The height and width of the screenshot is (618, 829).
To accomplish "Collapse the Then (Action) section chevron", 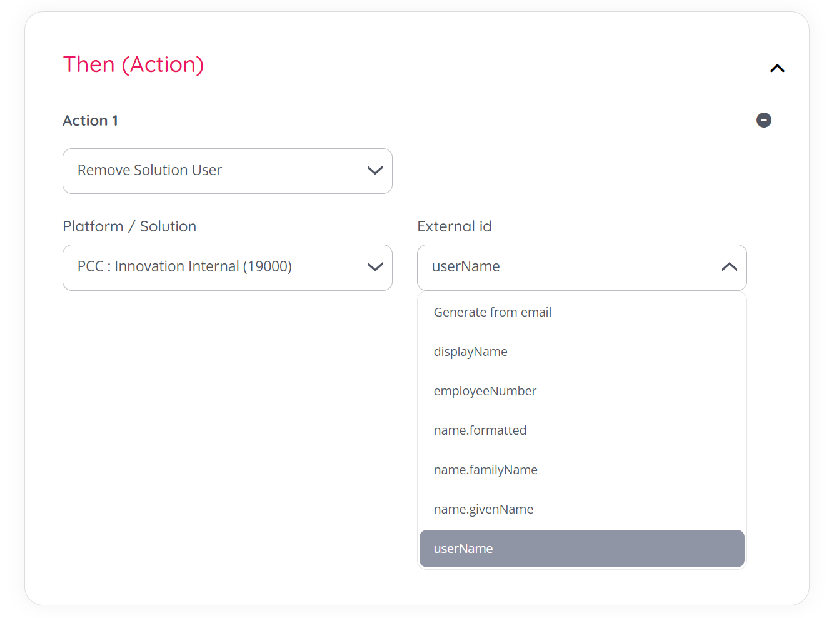I will (777, 68).
